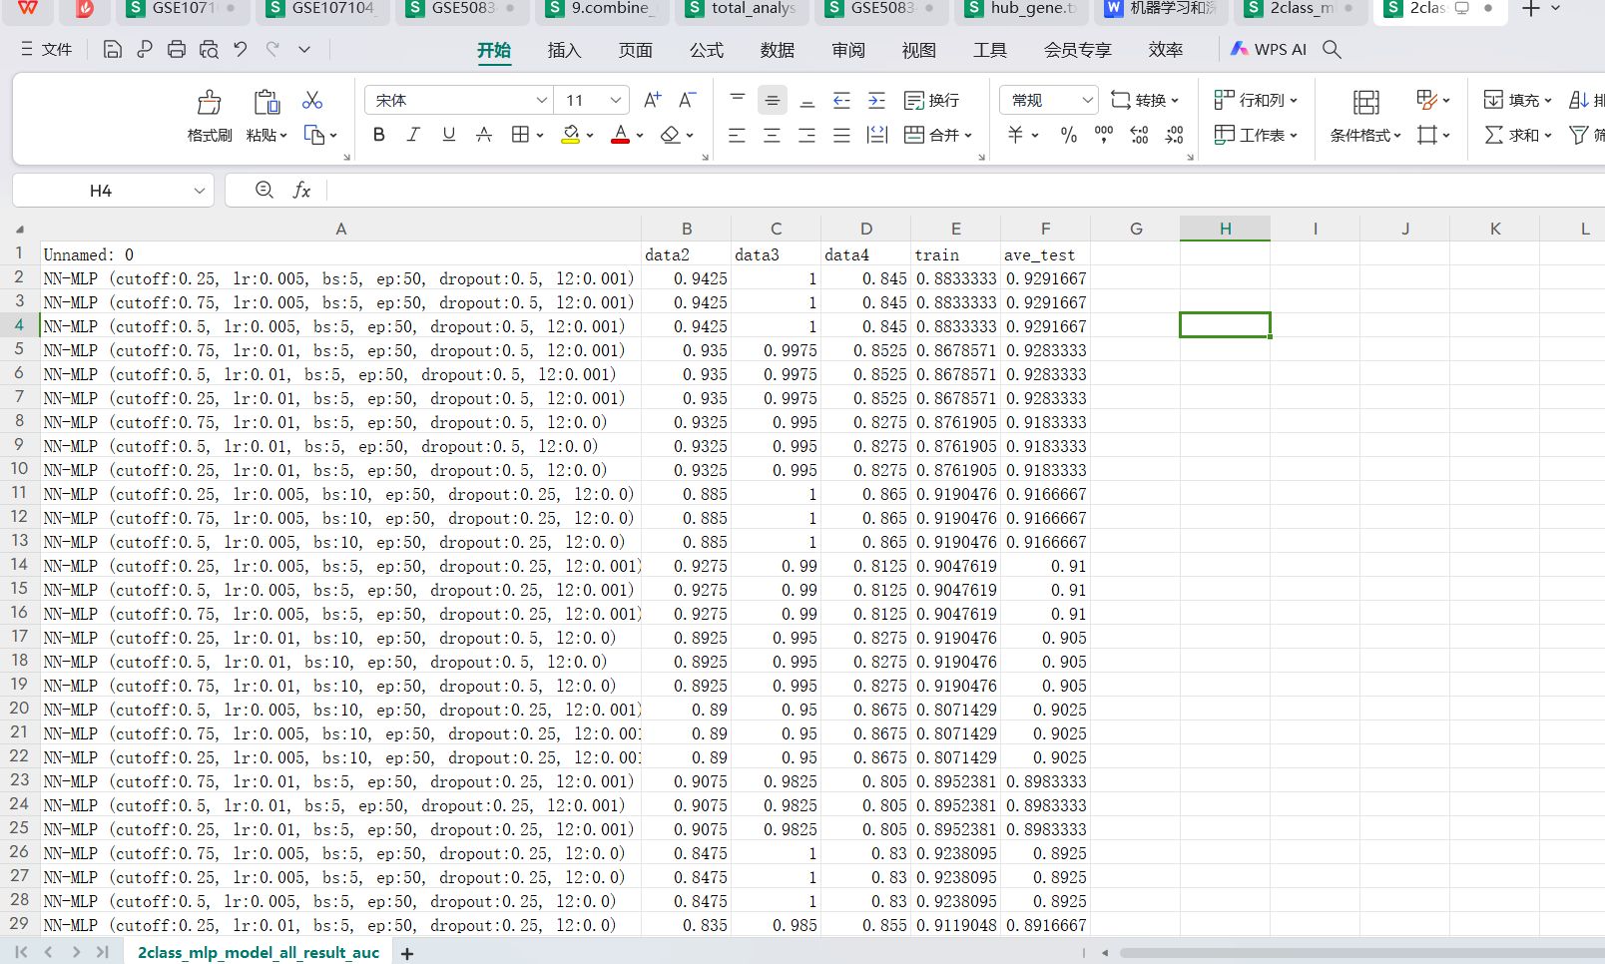Open the number format dropdown (常规)

click(1087, 100)
